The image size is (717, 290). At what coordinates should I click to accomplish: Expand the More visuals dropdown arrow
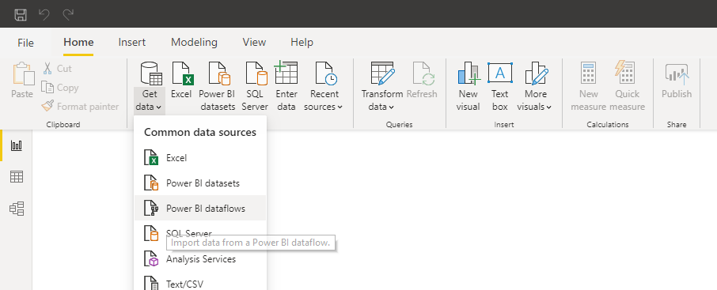tap(548, 107)
